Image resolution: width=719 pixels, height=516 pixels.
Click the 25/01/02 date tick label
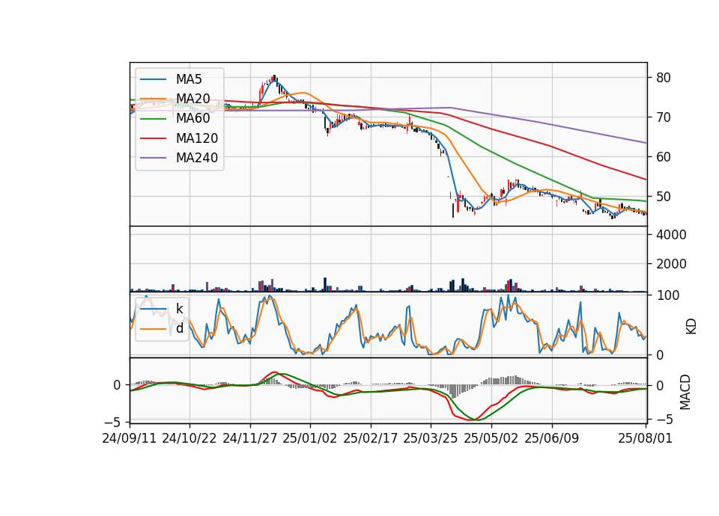(x=310, y=438)
